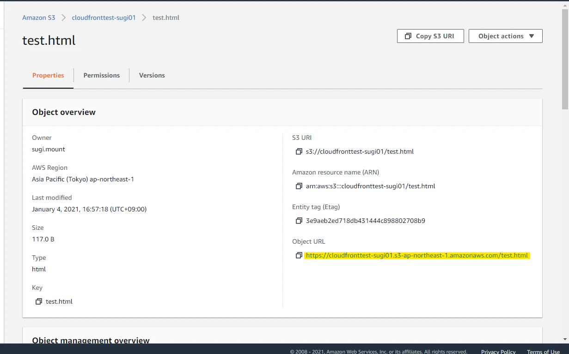
Task: Copy the Entity tag (Etag) icon
Action: pyautogui.click(x=299, y=221)
